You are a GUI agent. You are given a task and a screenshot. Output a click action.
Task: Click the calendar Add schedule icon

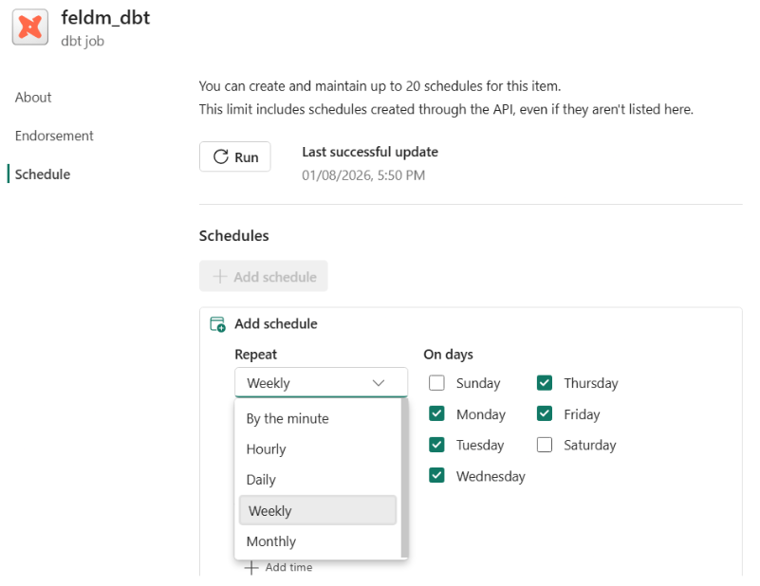click(217, 324)
